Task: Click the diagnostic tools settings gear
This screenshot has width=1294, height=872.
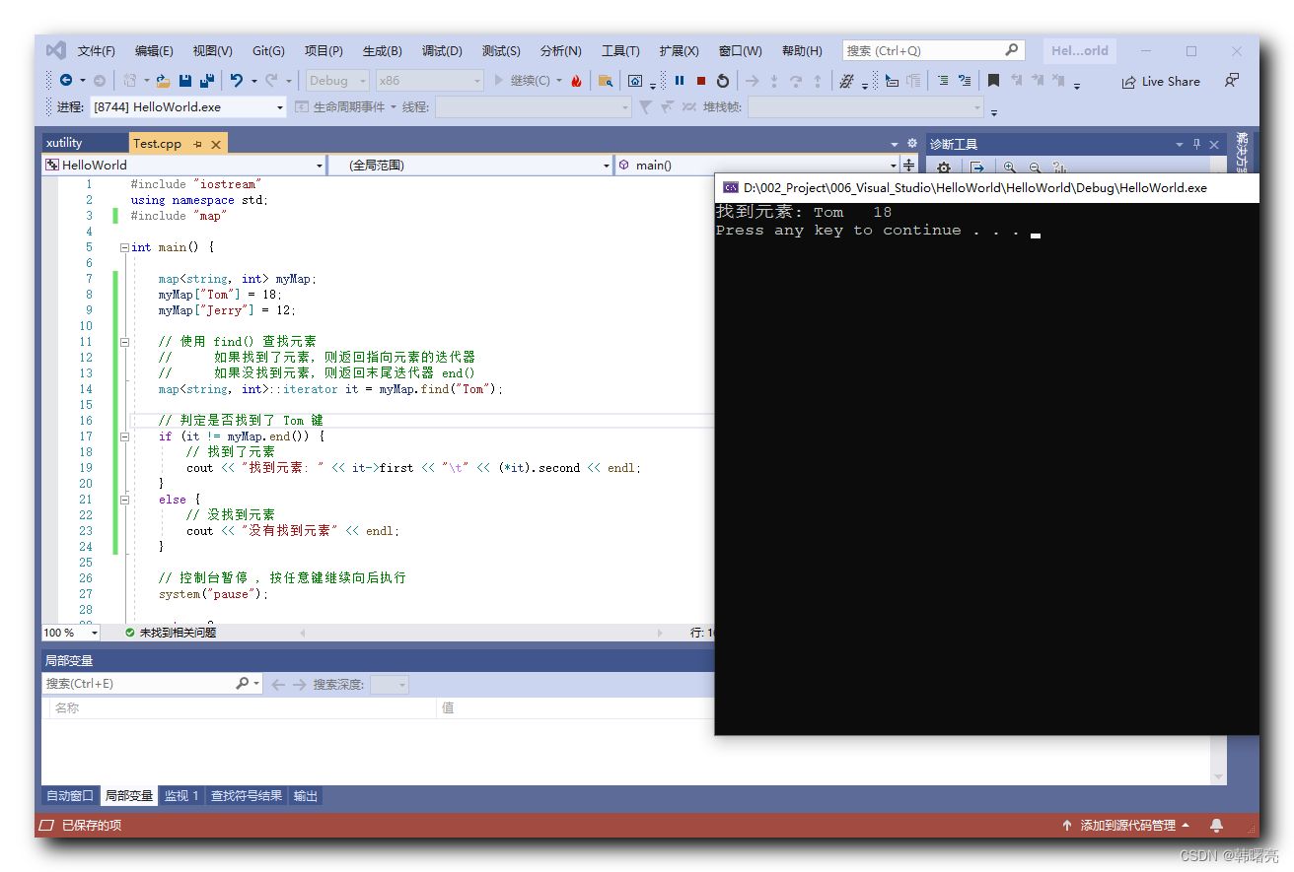Action: (x=944, y=168)
